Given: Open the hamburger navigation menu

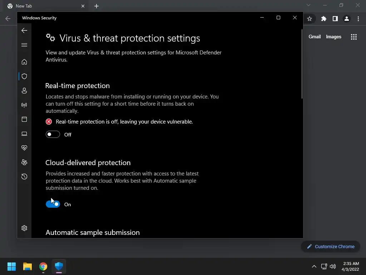Looking at the screenshot, I should pos(24,45).
